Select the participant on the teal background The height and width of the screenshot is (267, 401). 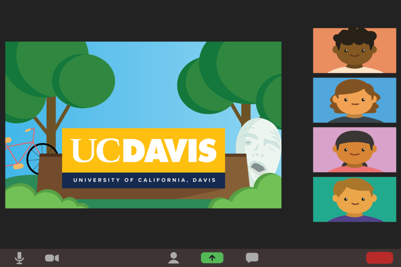point(354,199)
